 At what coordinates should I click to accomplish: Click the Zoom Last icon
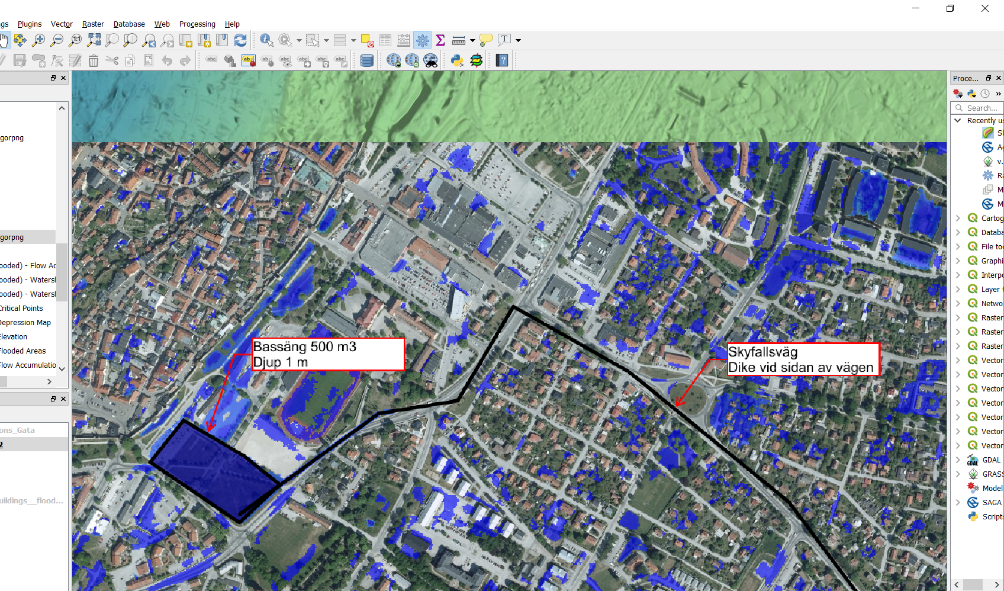[149, 40]
